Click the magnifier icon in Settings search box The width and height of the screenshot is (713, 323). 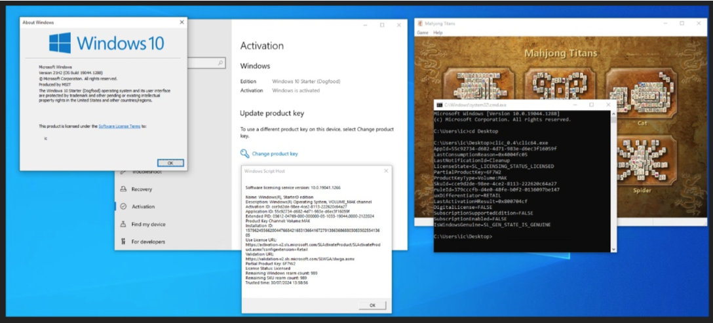coord(221,63)
